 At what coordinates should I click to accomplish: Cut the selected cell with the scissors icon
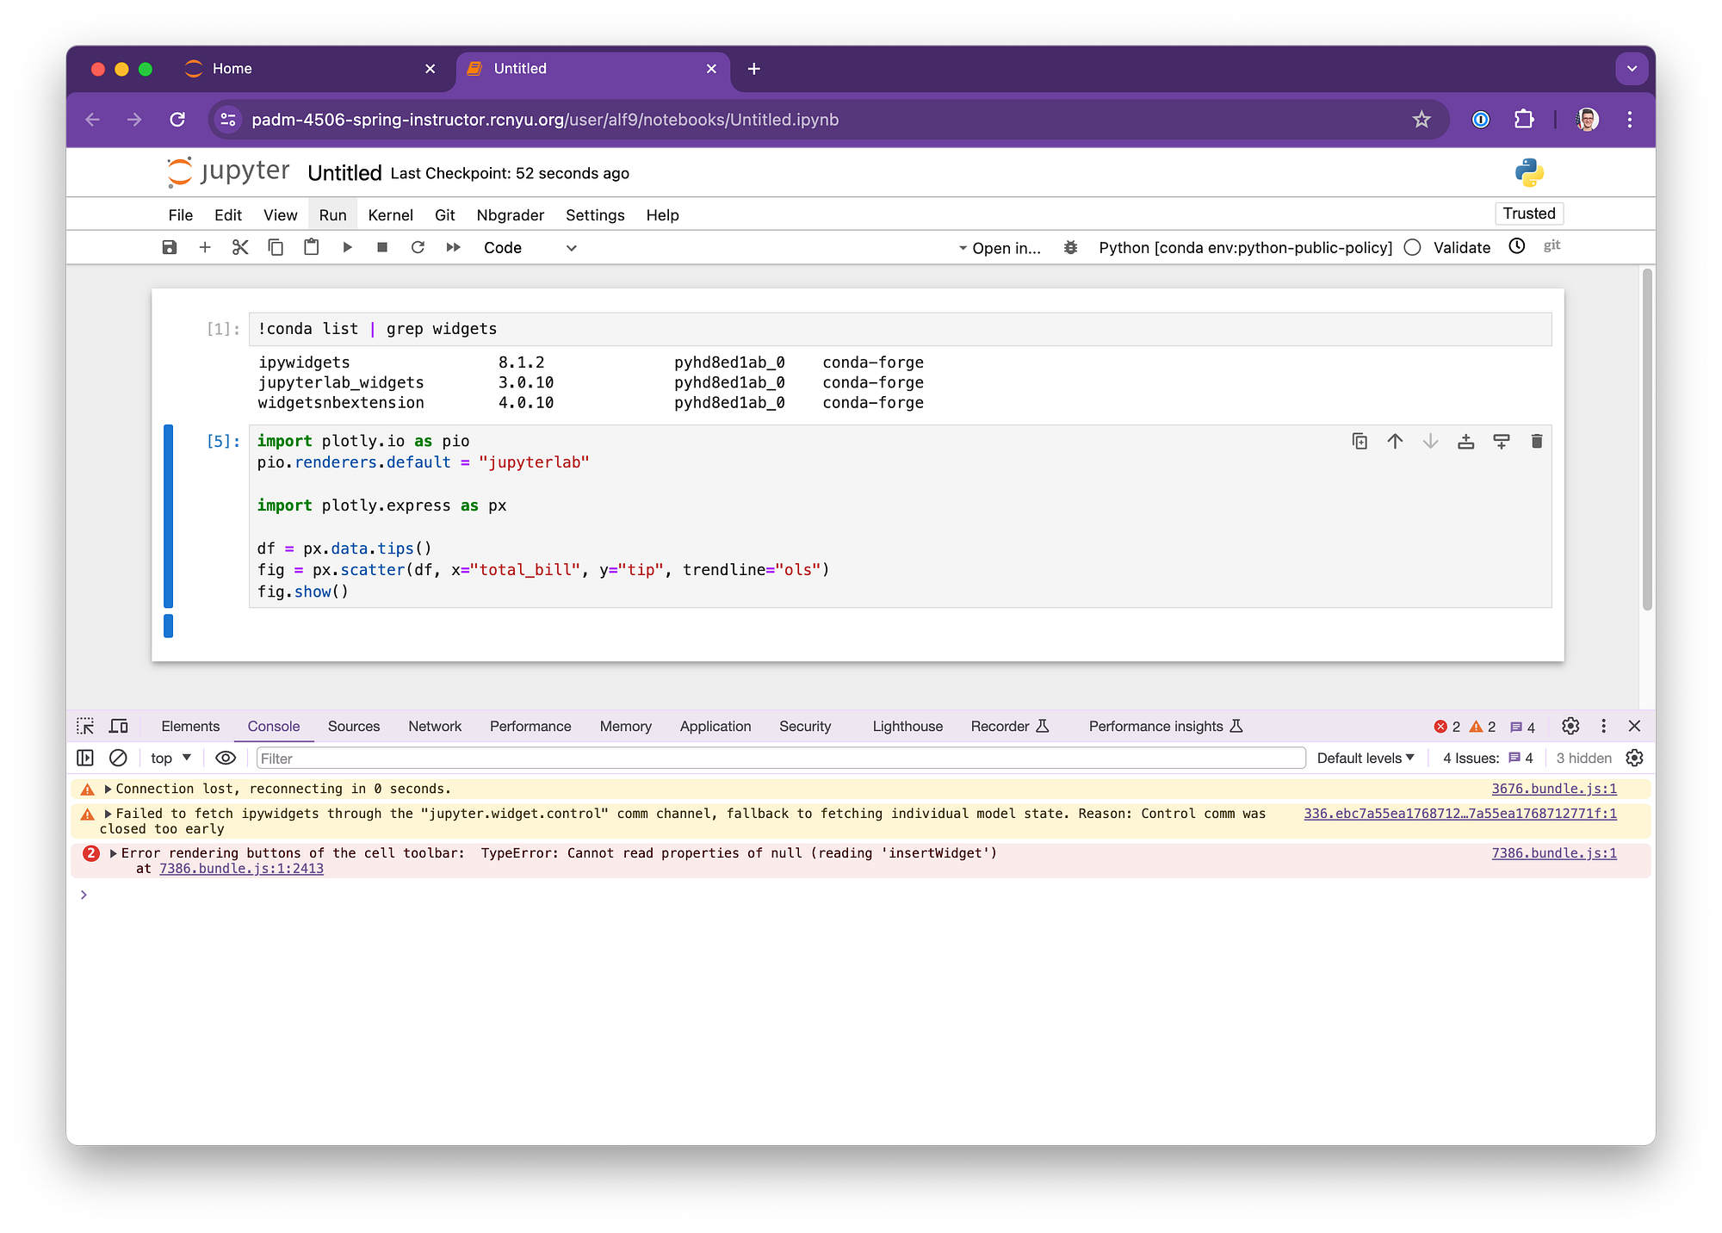click(240, 248)
